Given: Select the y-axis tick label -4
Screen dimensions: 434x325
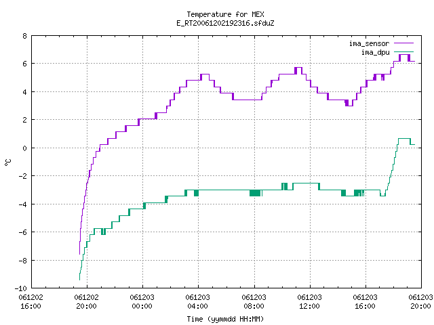Looking at the screenshot, I should pos(22,204).
